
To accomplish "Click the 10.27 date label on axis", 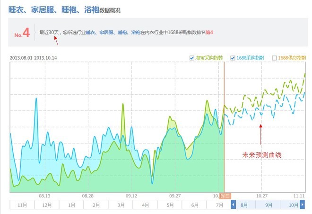I will (261, 196).
